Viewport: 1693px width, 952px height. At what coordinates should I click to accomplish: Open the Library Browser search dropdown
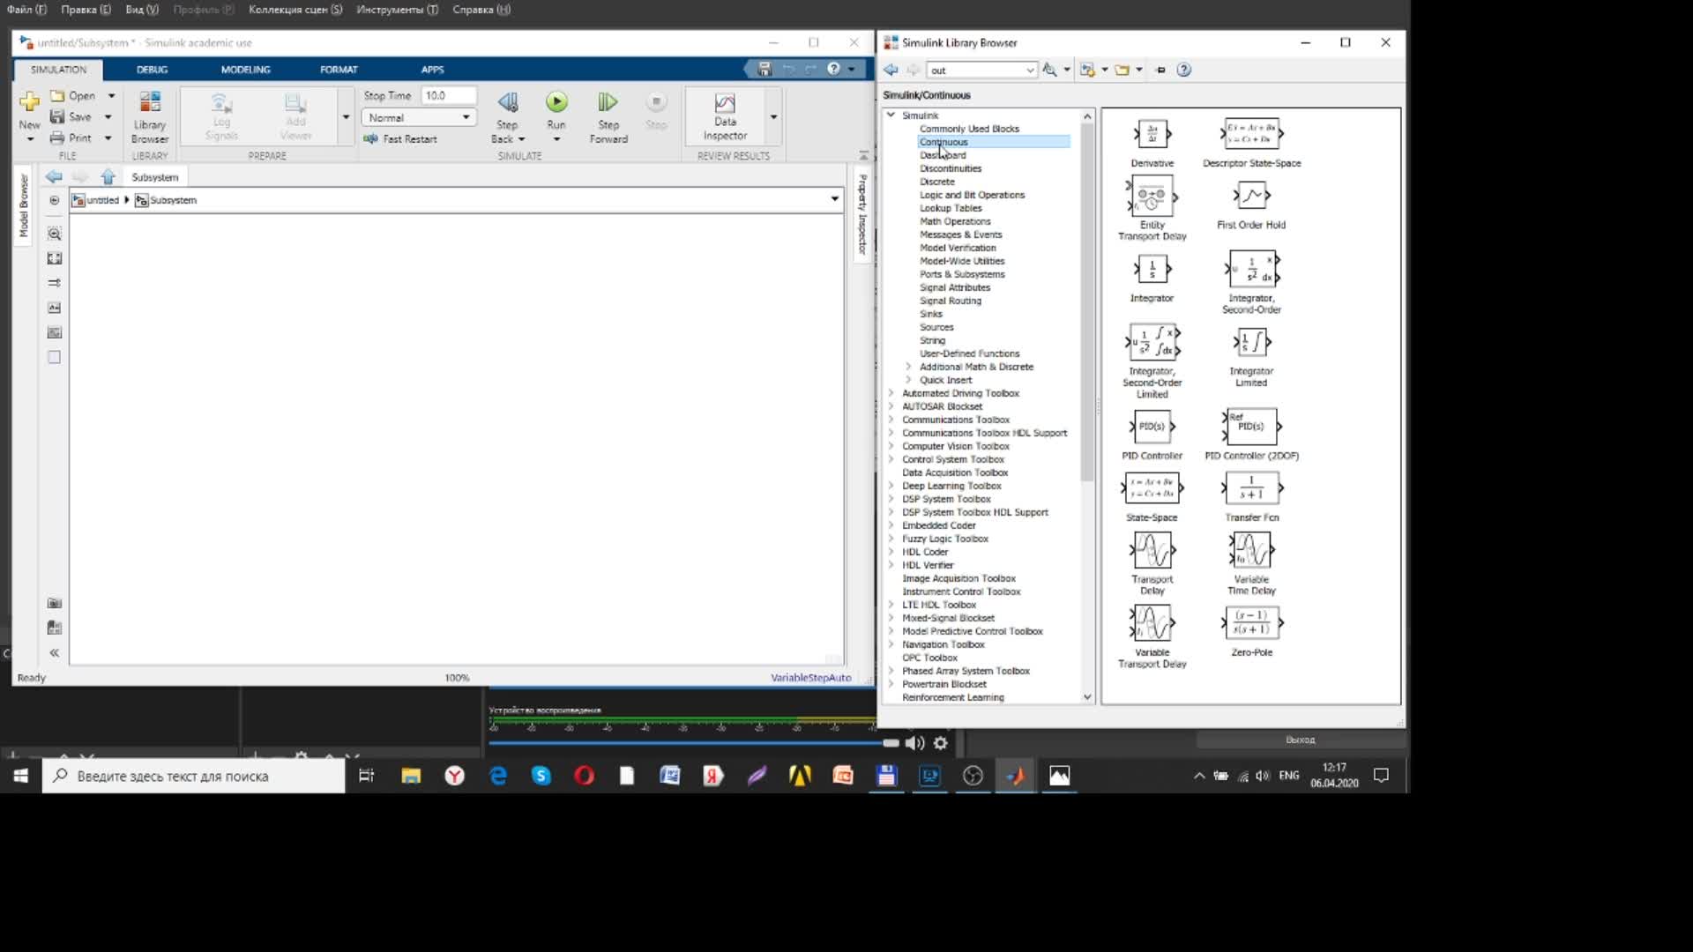tap(1029, 70)
